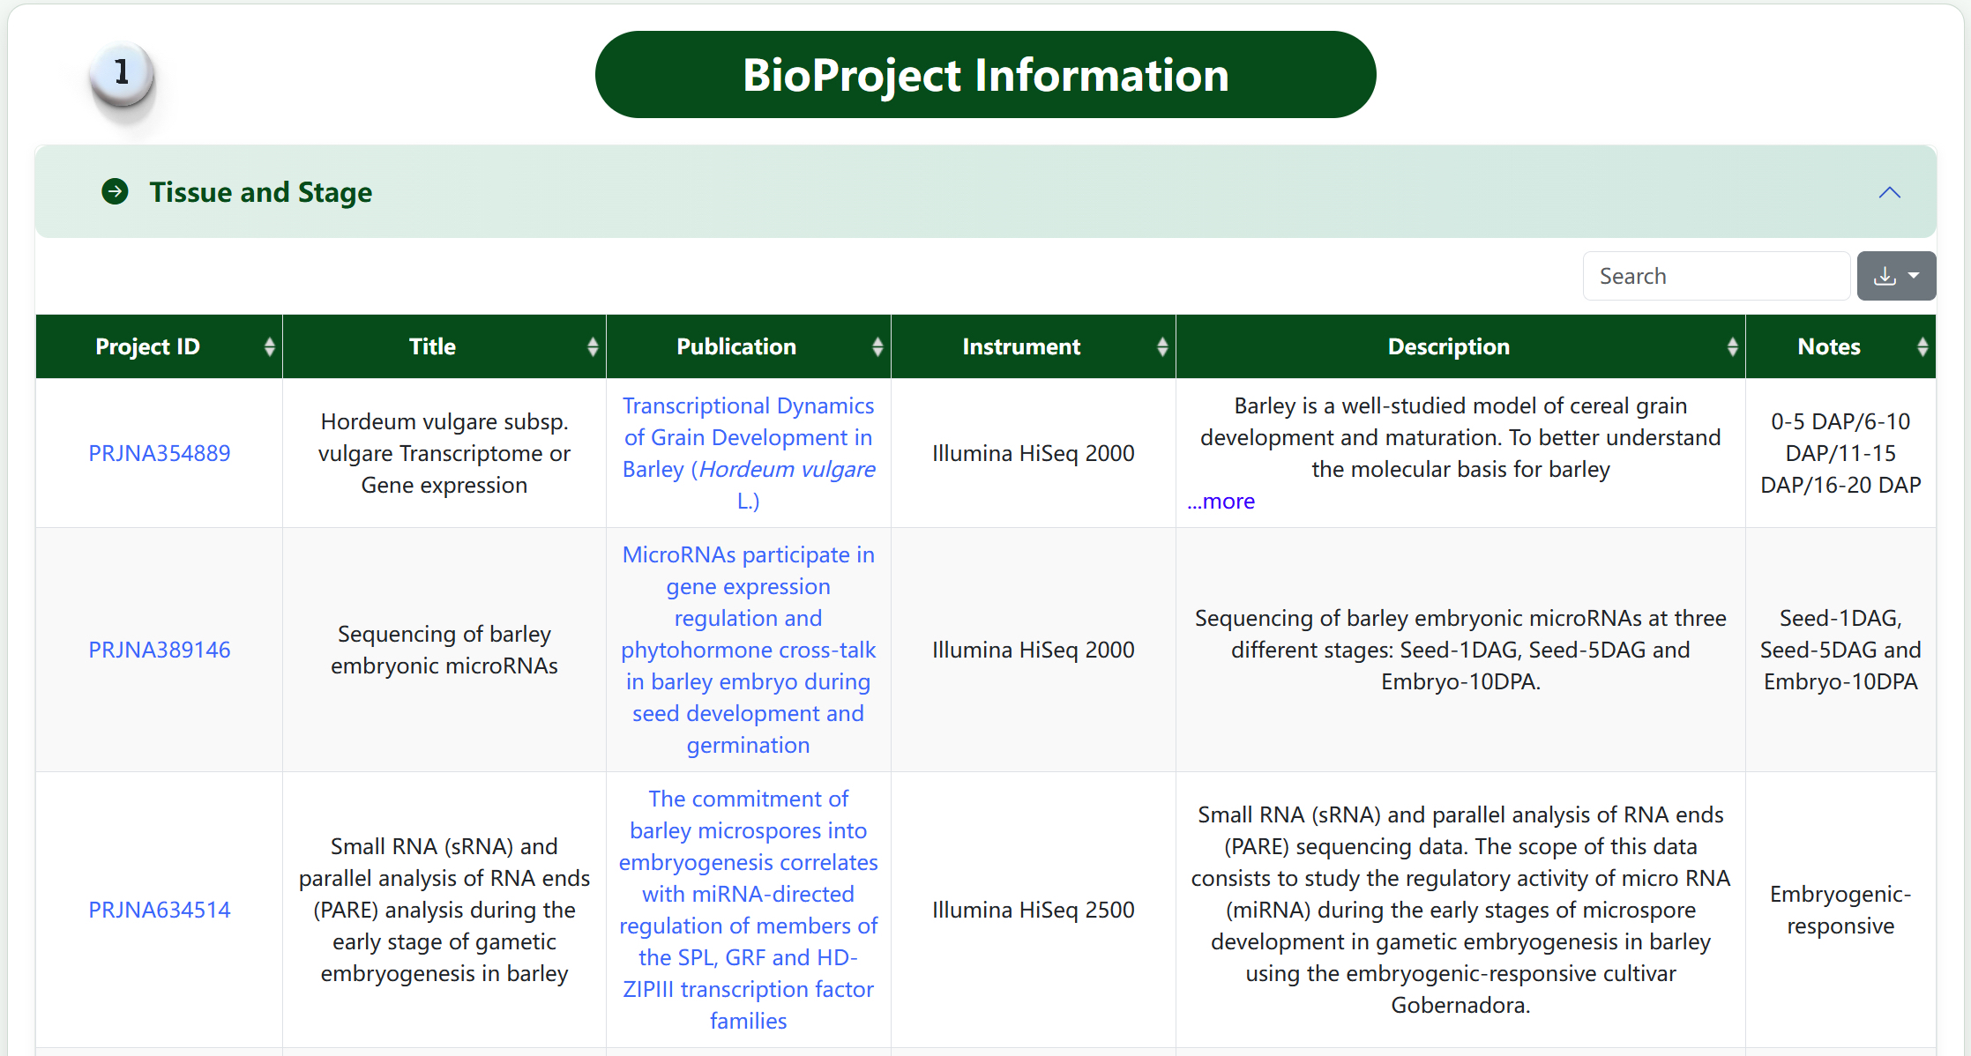Select 'Hordeum vulgare subsp. vulgare Transcriptome' title cell
Screen dimensions: 1971x1056
[x=444, y=453]
